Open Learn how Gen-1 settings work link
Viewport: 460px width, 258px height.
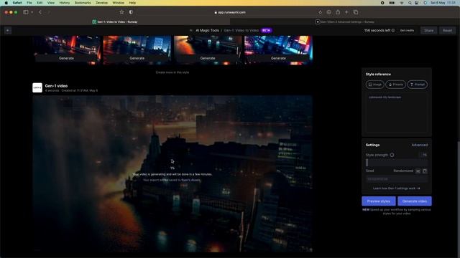pos(396,188)
